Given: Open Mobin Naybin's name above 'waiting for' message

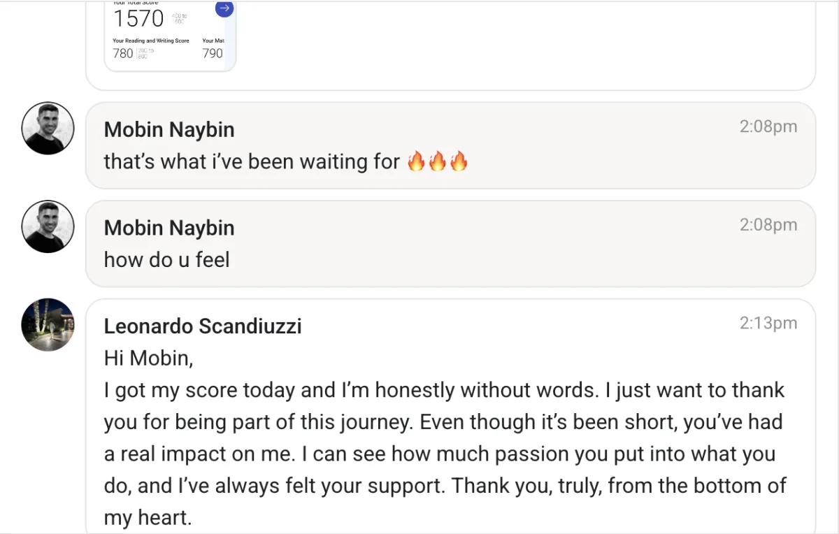Looking at the screenshot, I should tap(169, 130).
